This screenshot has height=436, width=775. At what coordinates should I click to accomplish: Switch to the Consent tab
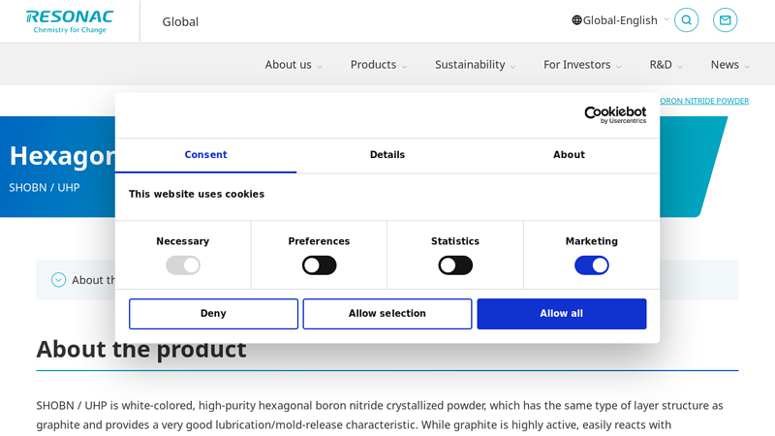[x=205, y=155]
